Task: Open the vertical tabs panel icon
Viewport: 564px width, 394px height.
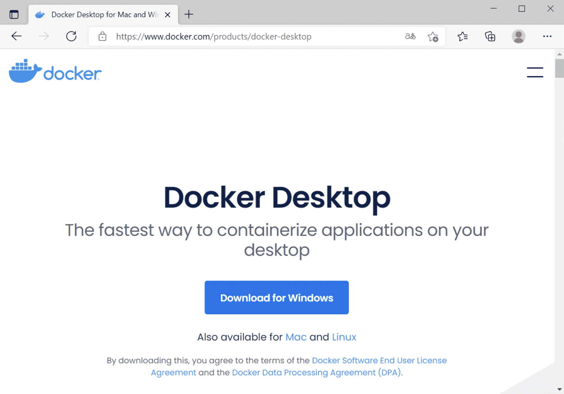Action: click(14, 15)
